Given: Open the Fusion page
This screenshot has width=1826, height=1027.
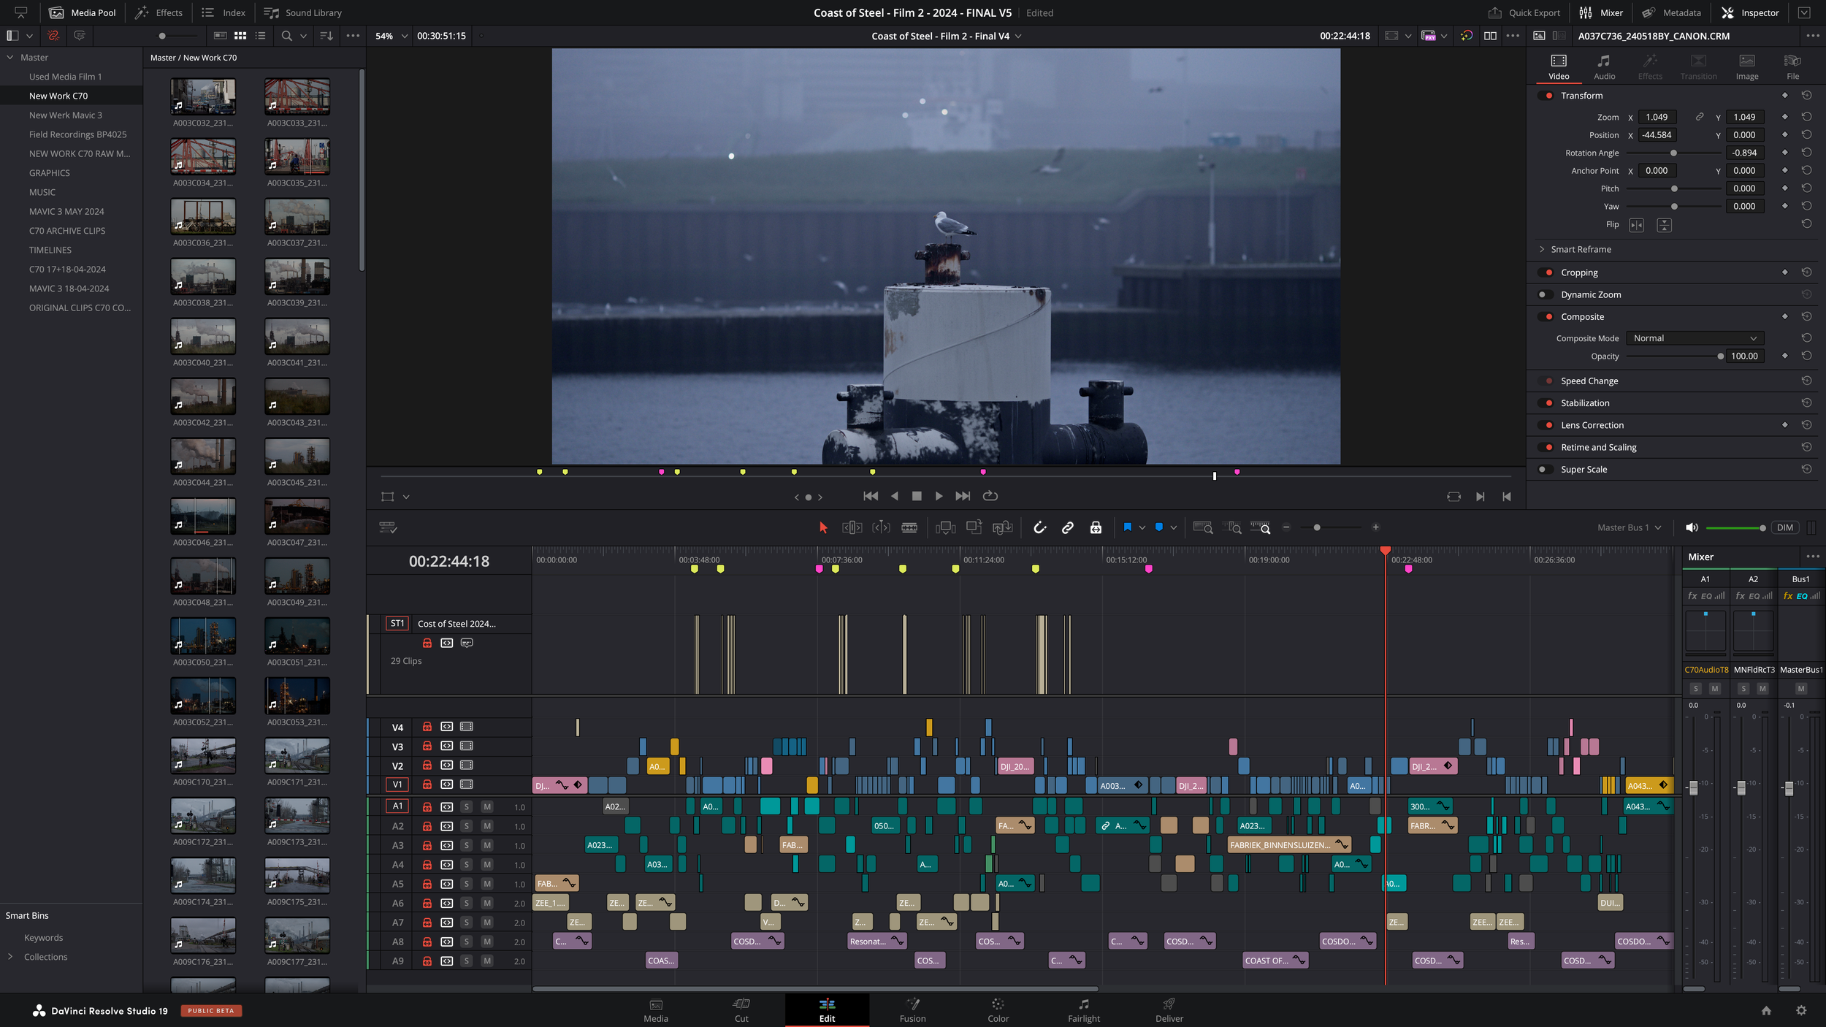Looking at the screenshot, I should pyautogui.click(x=912, y=1010).
